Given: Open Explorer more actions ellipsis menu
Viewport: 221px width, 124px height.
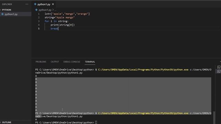Looking at the screenshot, I should click(x=27, y=4).
